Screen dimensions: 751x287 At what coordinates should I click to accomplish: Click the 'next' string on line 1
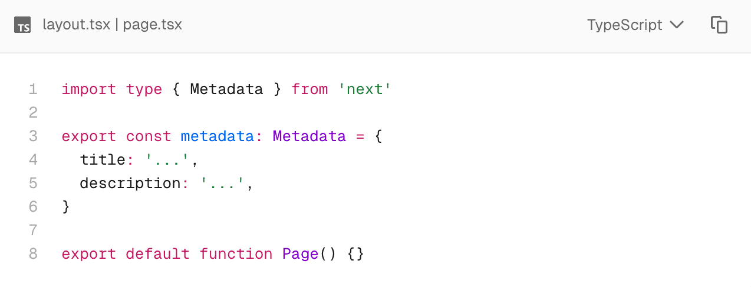pos(365,89)
